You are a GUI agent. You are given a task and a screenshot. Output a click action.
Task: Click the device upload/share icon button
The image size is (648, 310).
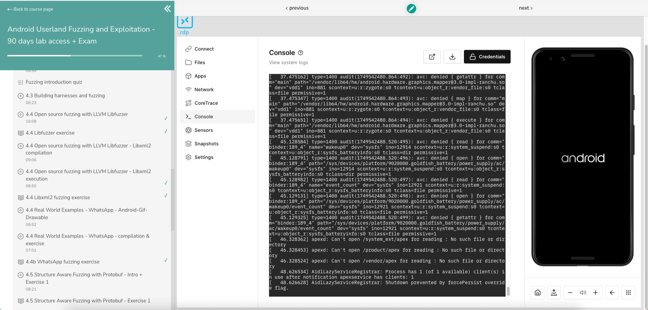(x=554, y=293)
